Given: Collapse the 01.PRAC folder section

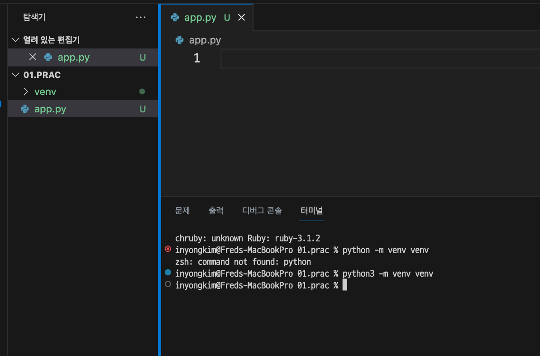Looking at the screenshot, I should (15, 74).
